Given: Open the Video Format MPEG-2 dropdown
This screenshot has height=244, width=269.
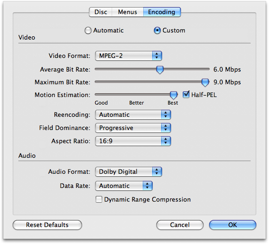Looking at the screenshot, I should tap(129, 56).
